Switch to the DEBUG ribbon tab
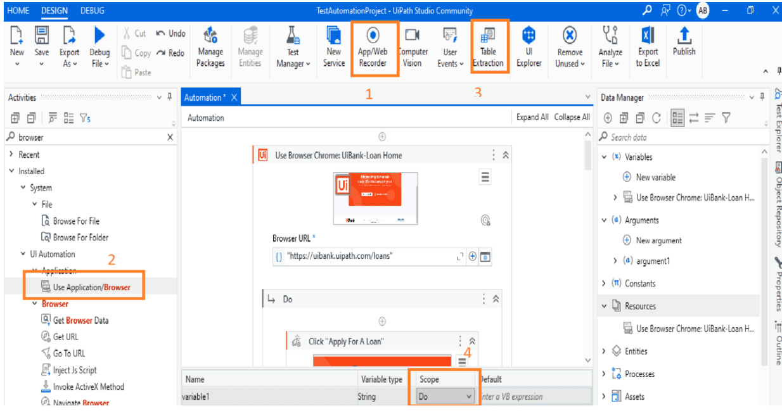Image resolution: width=782 pixels, height=418 pixels. pyautogui.click(x=93, y=10)
